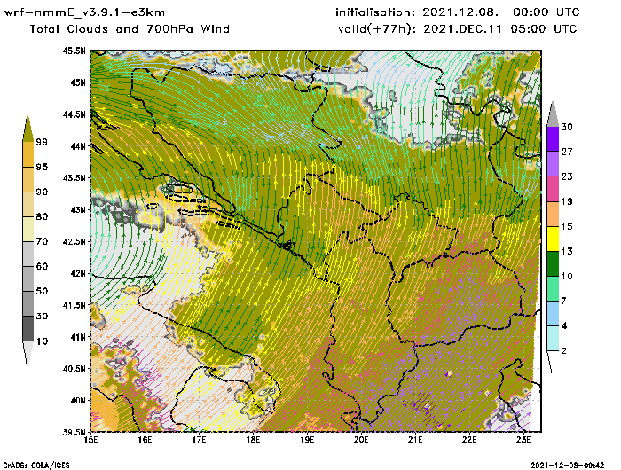This screenshot has height=470, width=621.
Task: Click the title Total Clouds and 700hPa Wind
Action: [130, 29]
